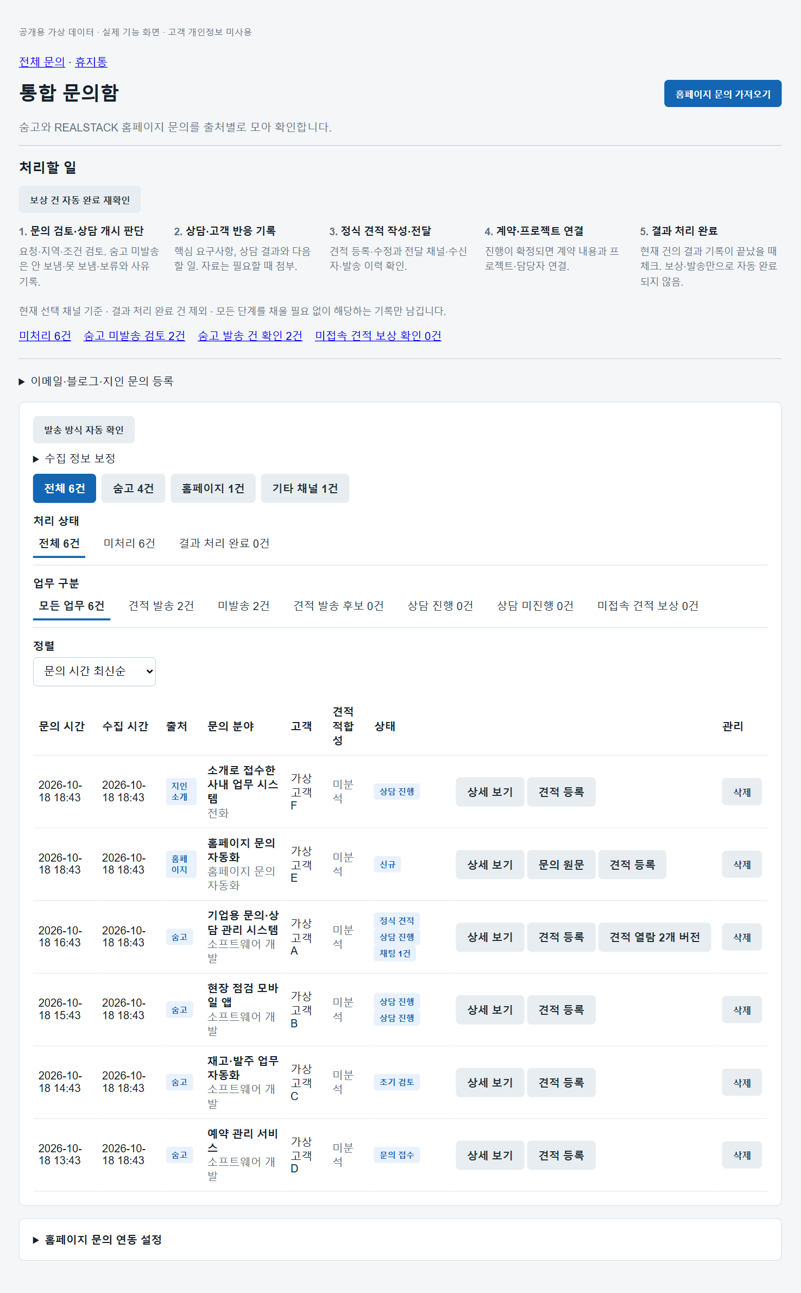
Task: Open the 문의 시간 최신순 sort dropdown
Action: 94,671
